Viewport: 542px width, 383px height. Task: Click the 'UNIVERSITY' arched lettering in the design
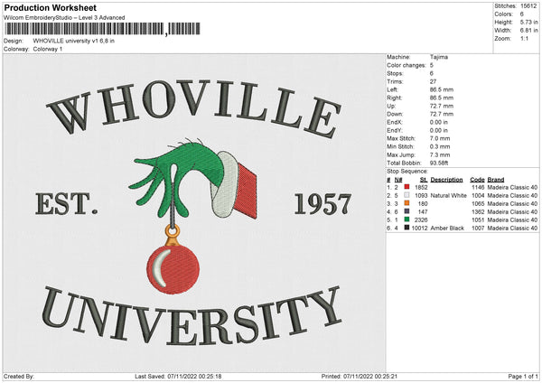pos(192,316)
